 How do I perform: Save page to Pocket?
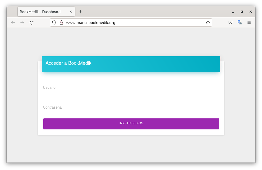pyautogui.click(x=230, y=23)
